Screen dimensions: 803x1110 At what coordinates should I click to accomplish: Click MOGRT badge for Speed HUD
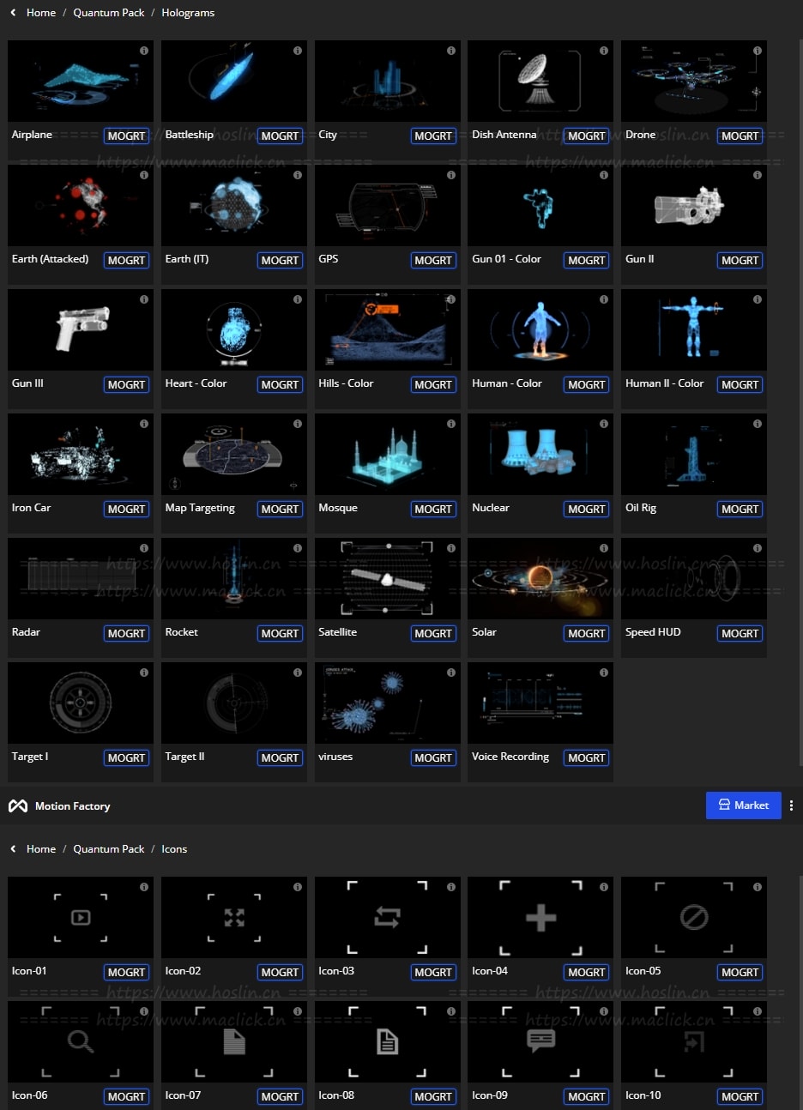click(740, 633)
